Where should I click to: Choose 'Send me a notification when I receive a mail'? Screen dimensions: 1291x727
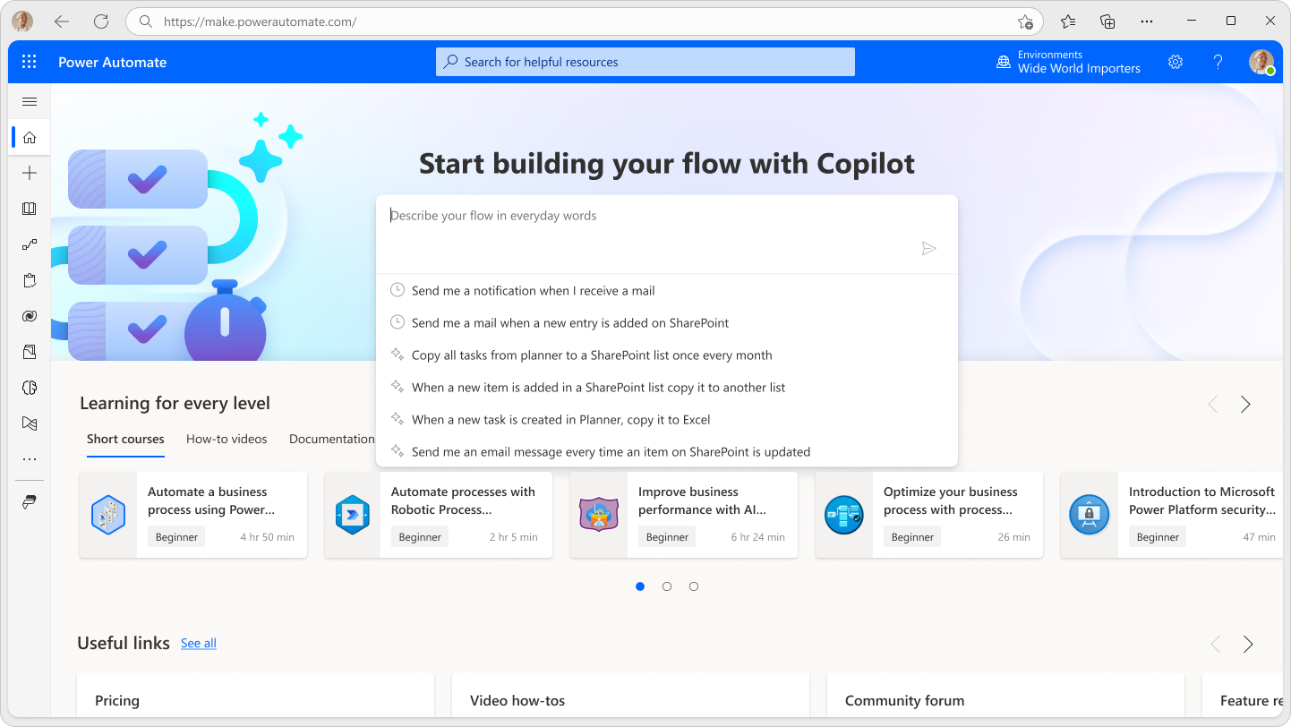pos(667,291)
